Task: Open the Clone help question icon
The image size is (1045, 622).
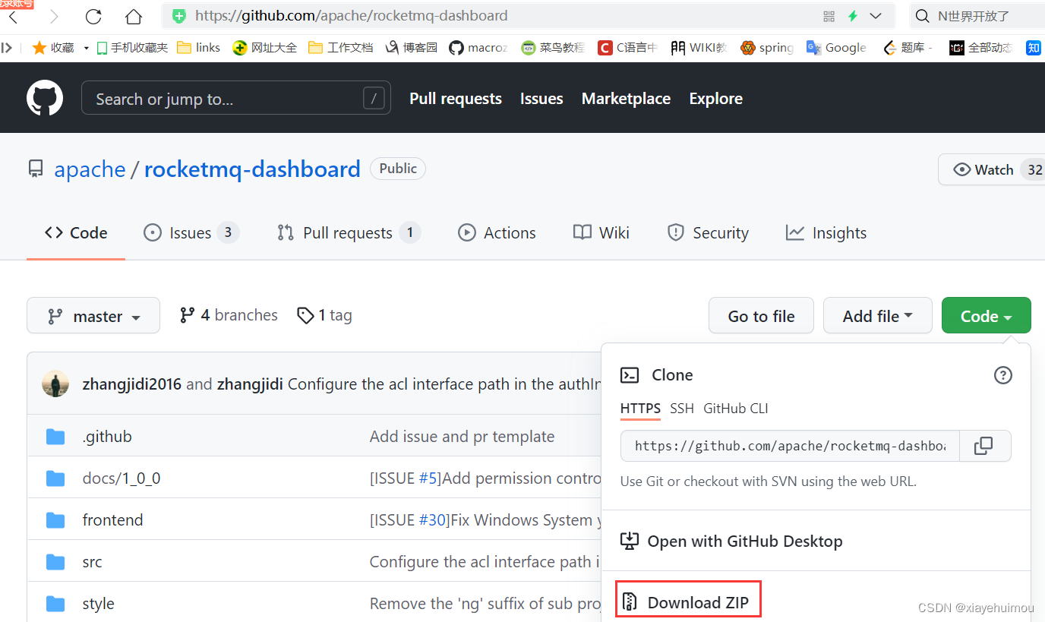Action: (1003, 374)
